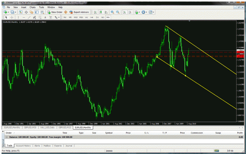Switch to GBPUSD,M30 chart tab
246x154 pixels.
(x=30, y=128)
